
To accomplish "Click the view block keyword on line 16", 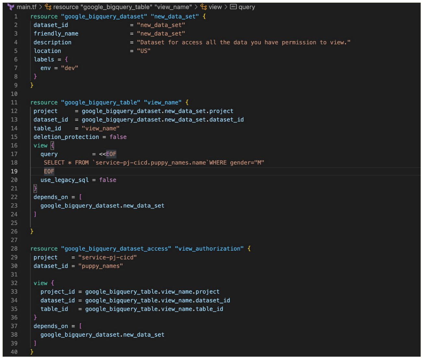I will click(x=41, y=146).
